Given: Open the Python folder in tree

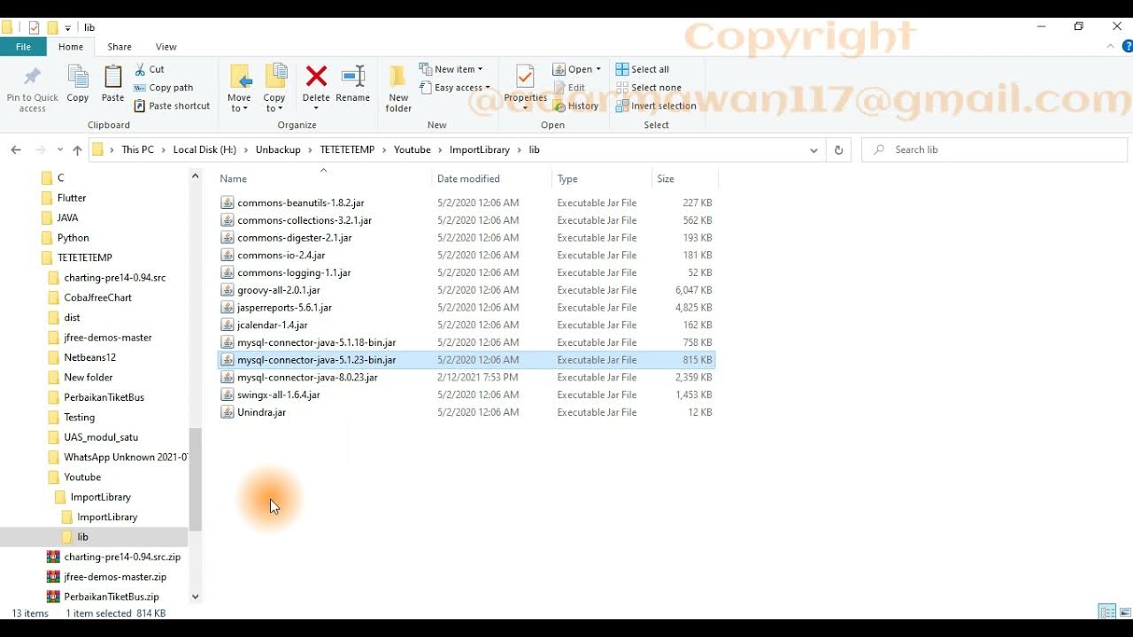Looking at the screenshot, I should [x=73, y=238].
